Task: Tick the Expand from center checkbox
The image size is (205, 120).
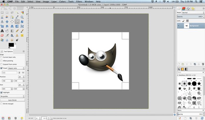Action: (x=1, y=64)
